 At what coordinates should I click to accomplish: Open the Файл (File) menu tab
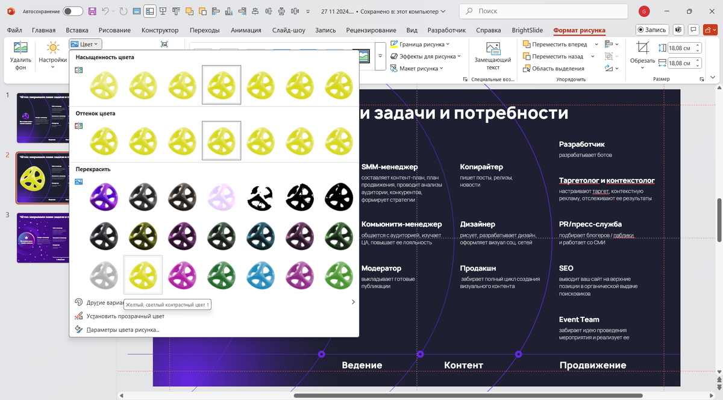14,30
